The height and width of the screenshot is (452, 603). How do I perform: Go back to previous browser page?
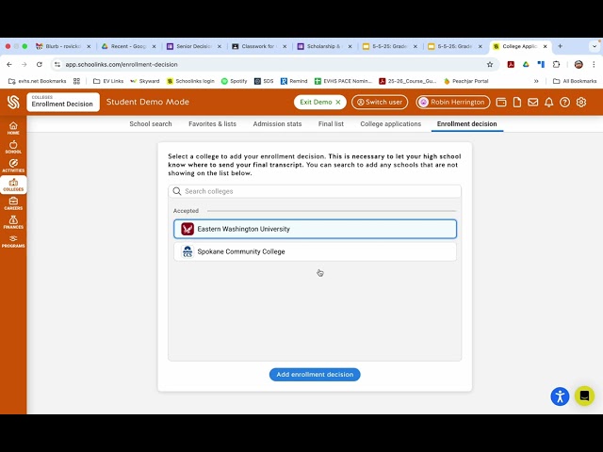(9, 65)
